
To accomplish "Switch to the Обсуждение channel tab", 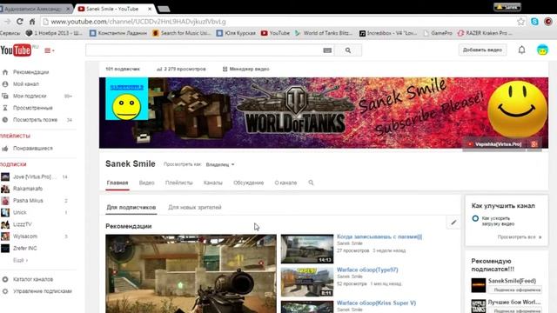I will click(248, 183).
